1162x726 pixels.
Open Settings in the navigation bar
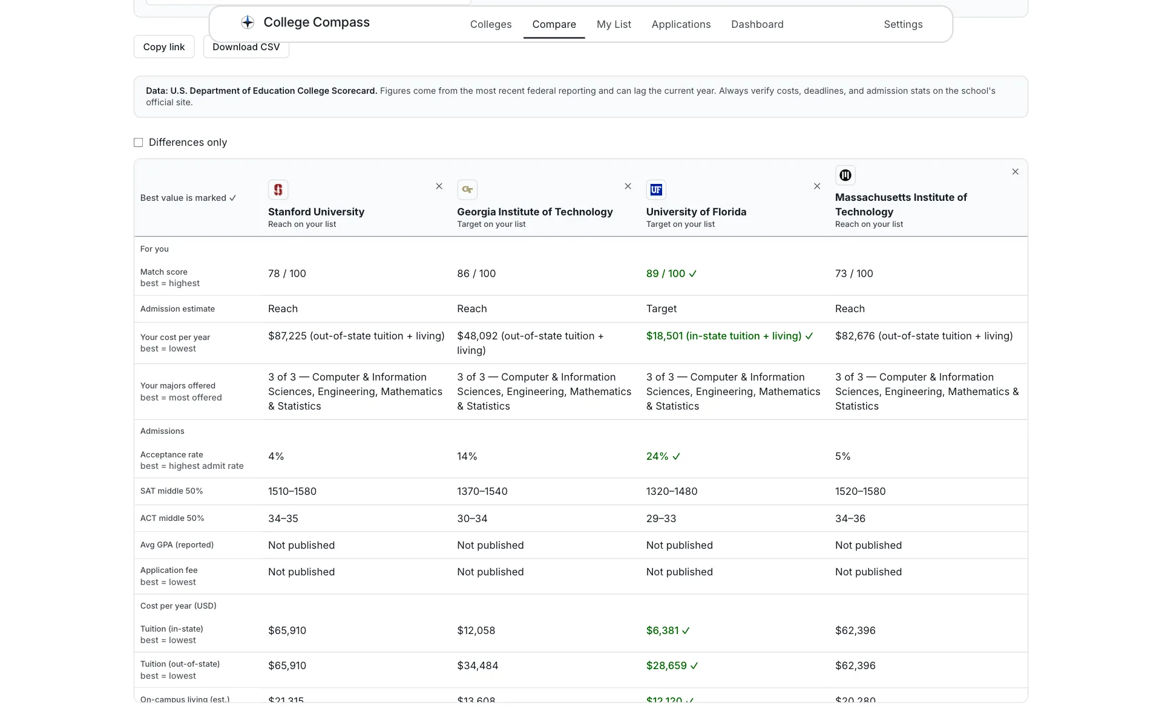(903, 24)
